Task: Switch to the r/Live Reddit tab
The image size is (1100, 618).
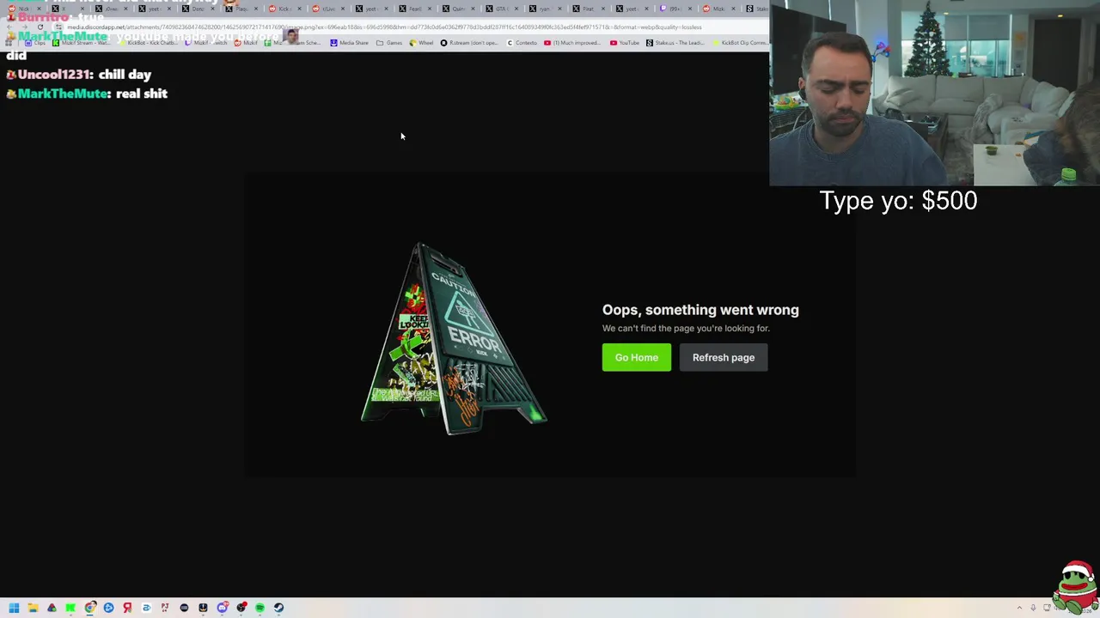Action: click(x=327, y=9)
